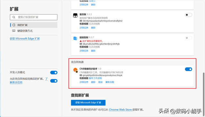Open 键盘快捷方式 in sidebar
Screen dimensions: 205x117
(34, 31)
